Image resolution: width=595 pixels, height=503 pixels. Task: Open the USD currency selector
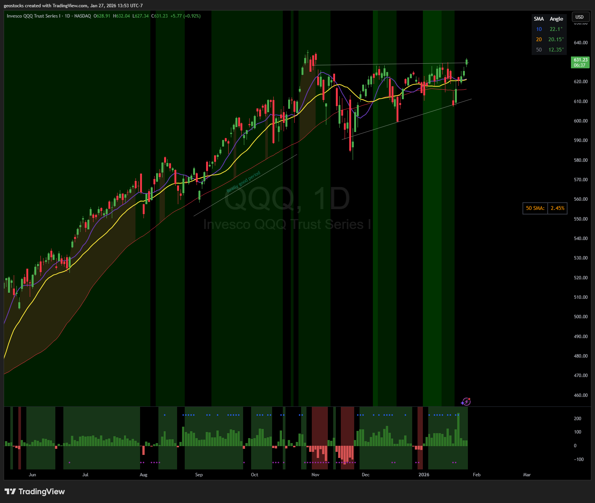click(x=580, y=17)
